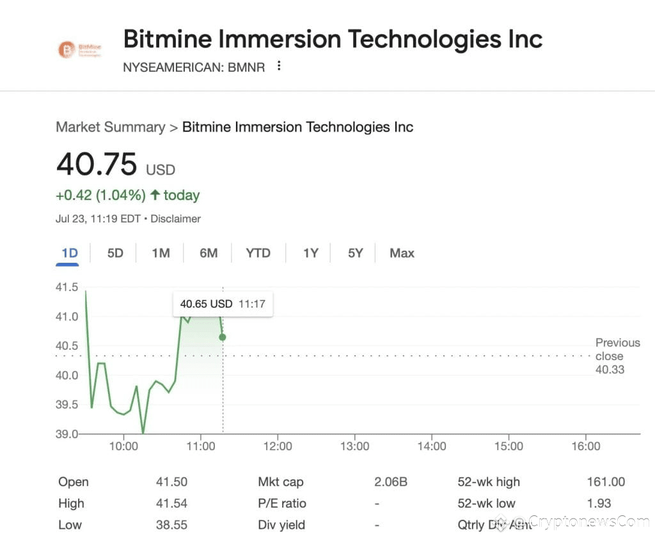Viewport: 655px width, 539px height.
Task: Click the Jul 23, 11:19 EDT timestamp
Action: pos(98,219)
